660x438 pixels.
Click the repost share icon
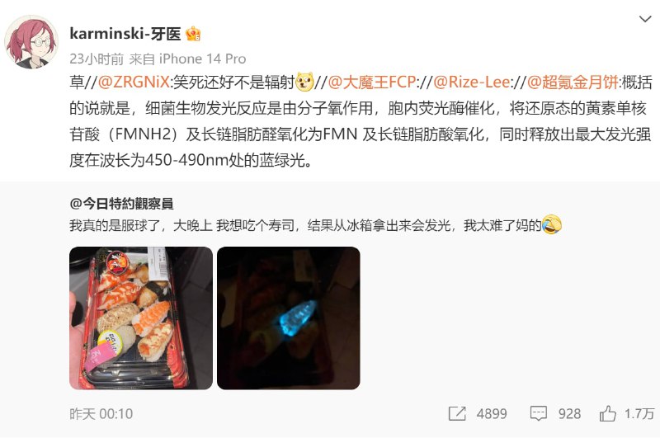[x=457, y=413]
